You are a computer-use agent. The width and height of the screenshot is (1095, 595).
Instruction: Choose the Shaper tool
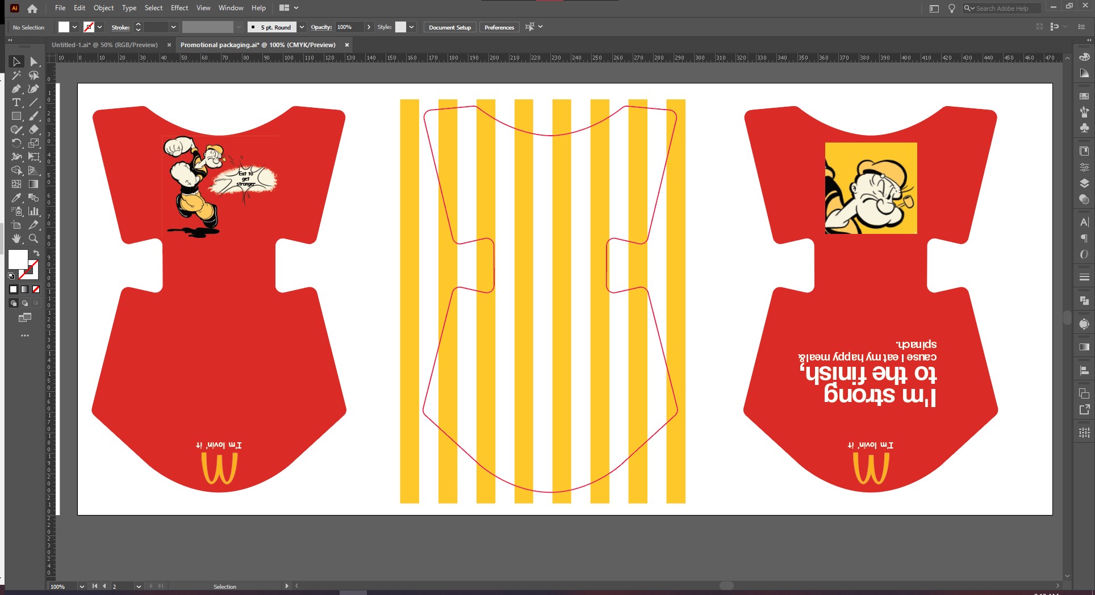16,129
